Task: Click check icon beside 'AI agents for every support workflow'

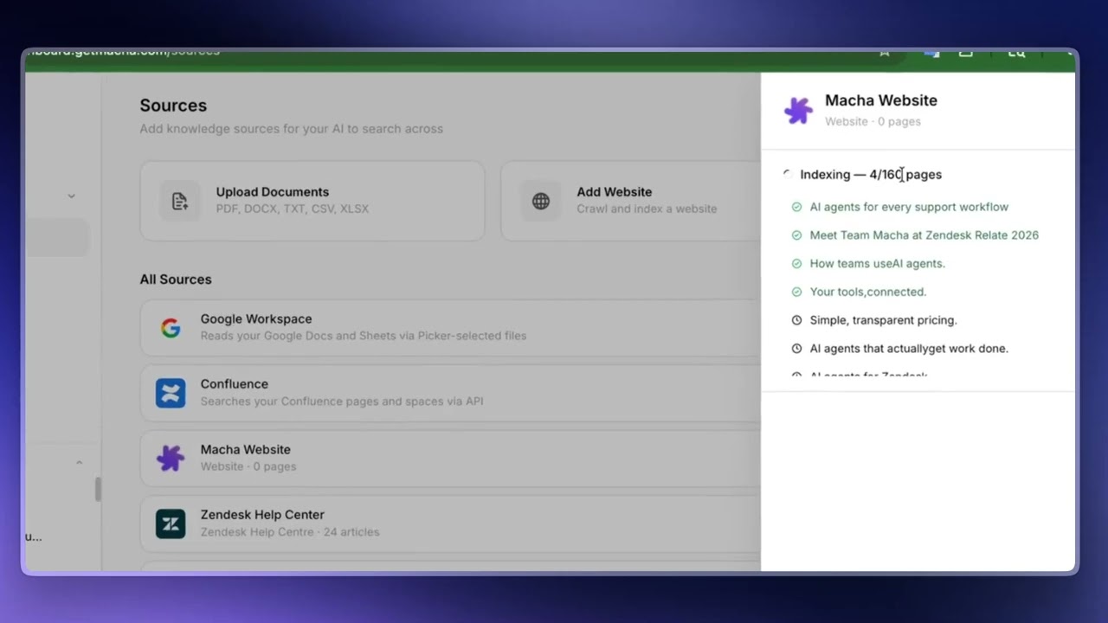Action: click(796, 207)
